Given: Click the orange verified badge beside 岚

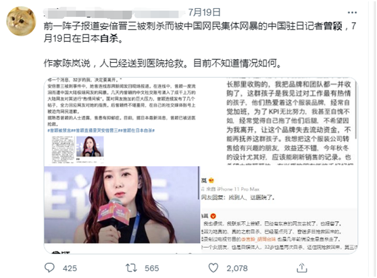Looking at the screenshot, I should click(211, 180).
